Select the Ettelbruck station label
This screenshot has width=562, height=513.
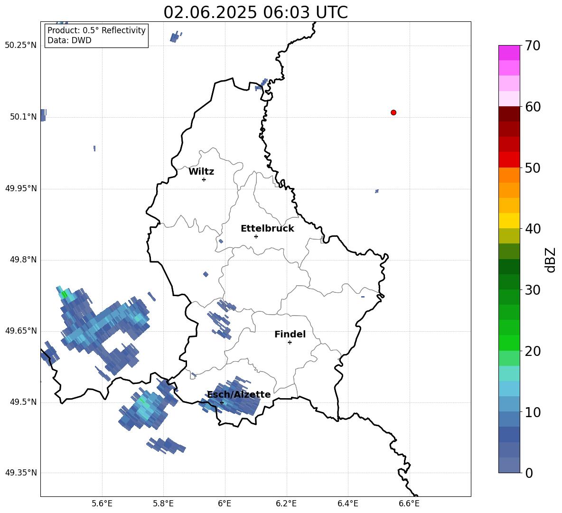267,229
